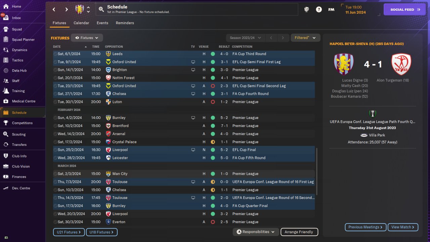Click the Scouting magnifier icon
The width and height of the screenshot is (430, 242).
click(6, 134)
